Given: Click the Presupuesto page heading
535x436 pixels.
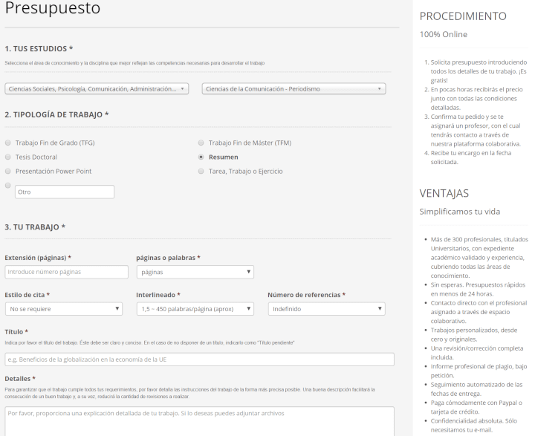Looking at the screenshot, I should 53,8.
